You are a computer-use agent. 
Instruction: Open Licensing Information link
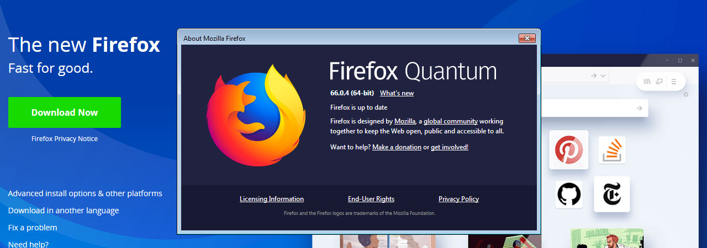[x=272, y=199]
